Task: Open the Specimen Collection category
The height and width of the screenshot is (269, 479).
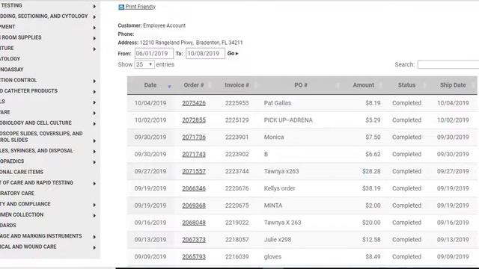Action: click(22, 214)
